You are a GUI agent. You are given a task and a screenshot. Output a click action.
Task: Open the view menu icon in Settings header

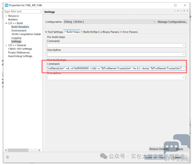click(x=187, y=11)
